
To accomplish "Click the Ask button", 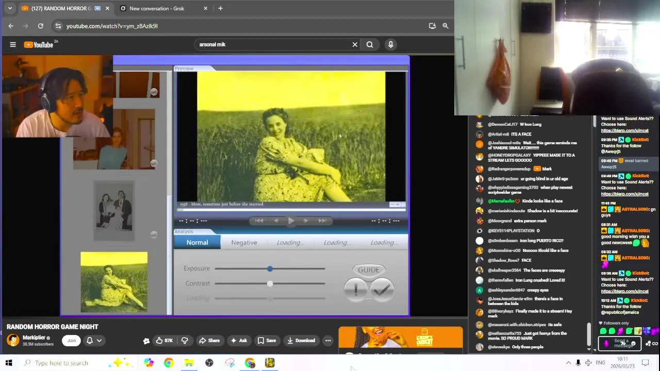I will (x=239, y=341).
